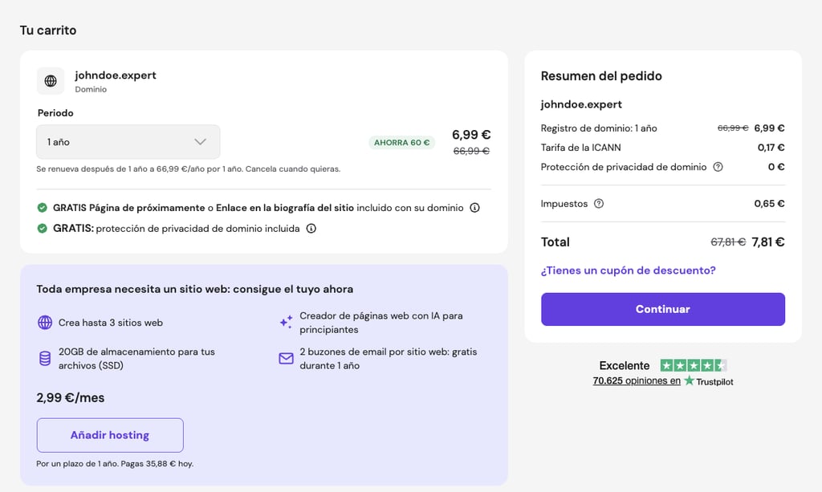Click the Continuar button
The height and width of the screenshot is (492, 822).
tap(662, 309)
